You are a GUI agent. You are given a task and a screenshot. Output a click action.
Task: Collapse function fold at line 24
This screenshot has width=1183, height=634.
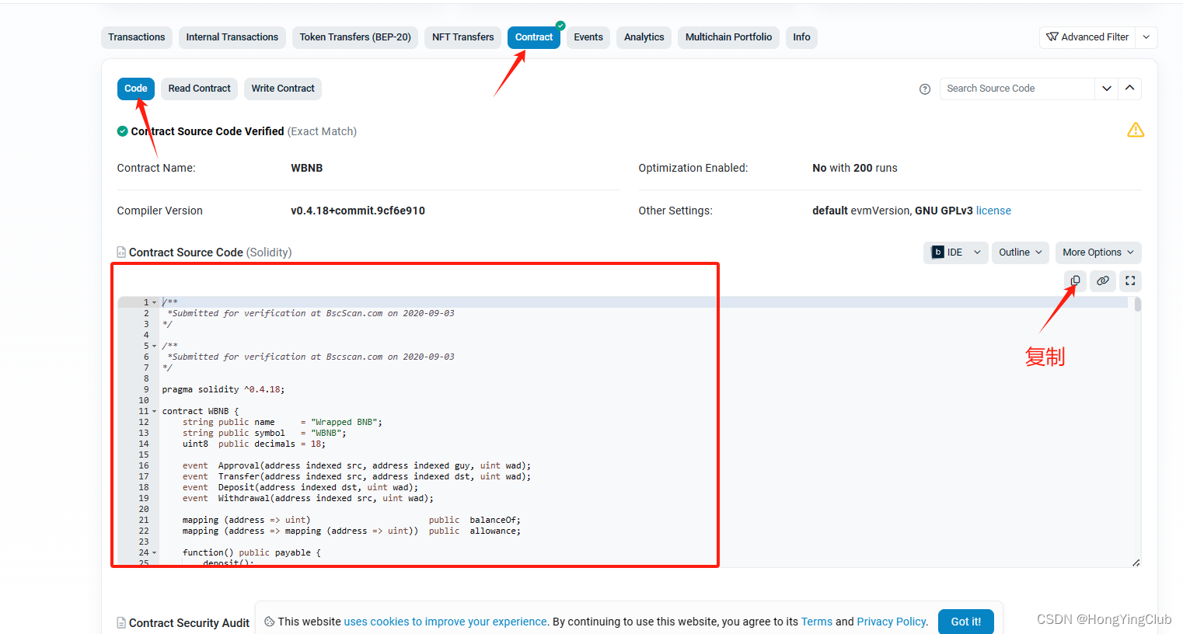(x=154, y=552)
